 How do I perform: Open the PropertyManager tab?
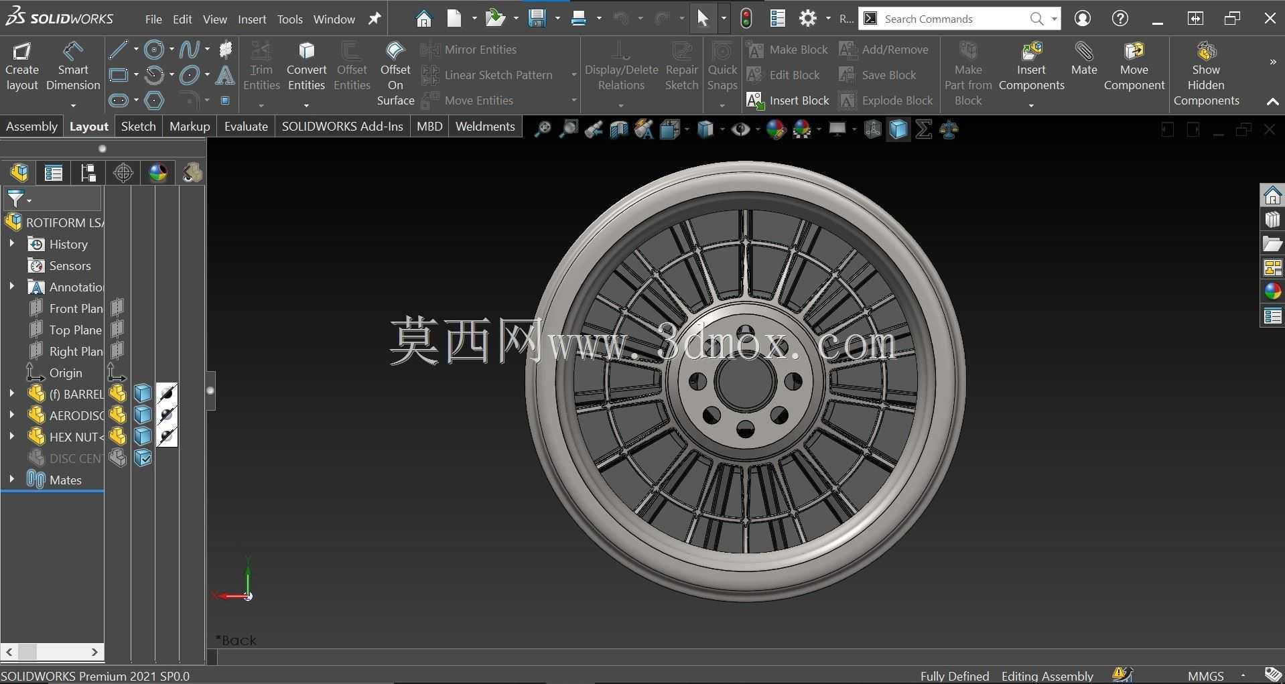(x=54, y=173)
